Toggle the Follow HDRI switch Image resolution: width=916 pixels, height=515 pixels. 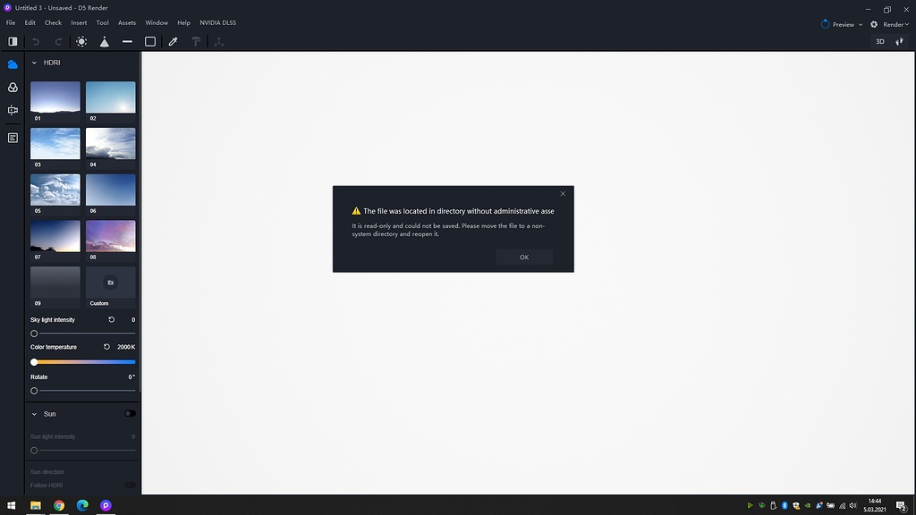(x=130, y=485)
